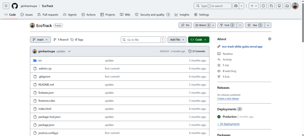Open the repositories icon in header
Viewport: 304px width, 136px height.
click(x=279, y=6)
